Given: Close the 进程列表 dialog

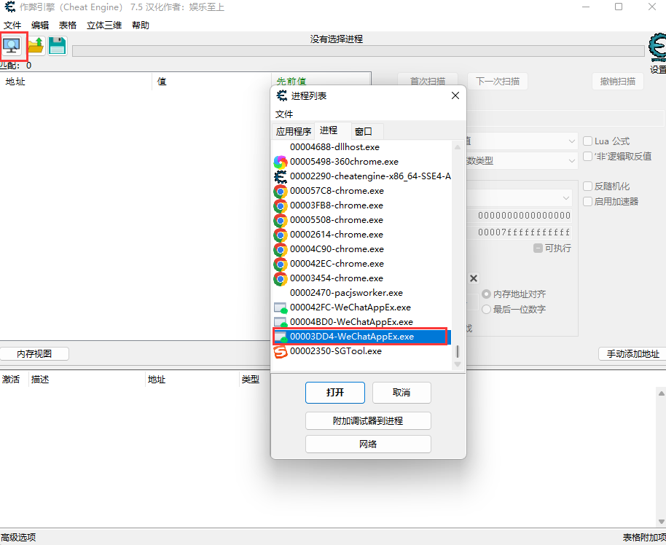Looking at the screenshot, I should click(455, 95).
